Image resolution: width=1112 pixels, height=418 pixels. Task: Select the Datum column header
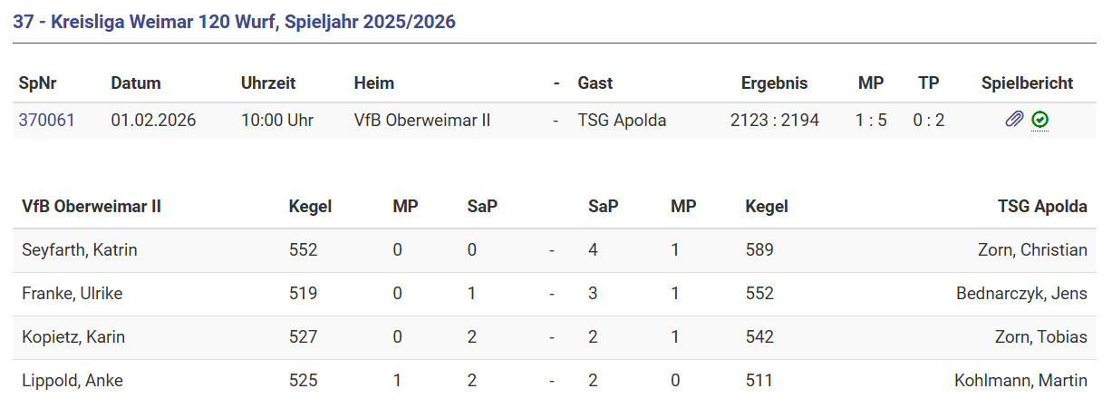(x=135, y=83)
